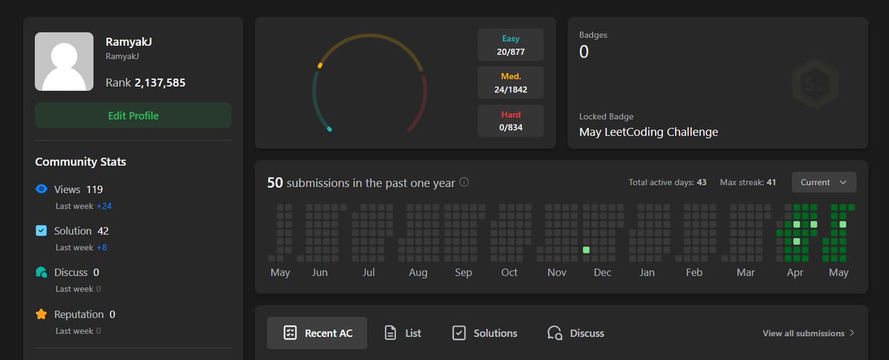Click the Apr month label on heatmap
The width and height of the screenshot is (889, 360).
(x=795, y=273)
